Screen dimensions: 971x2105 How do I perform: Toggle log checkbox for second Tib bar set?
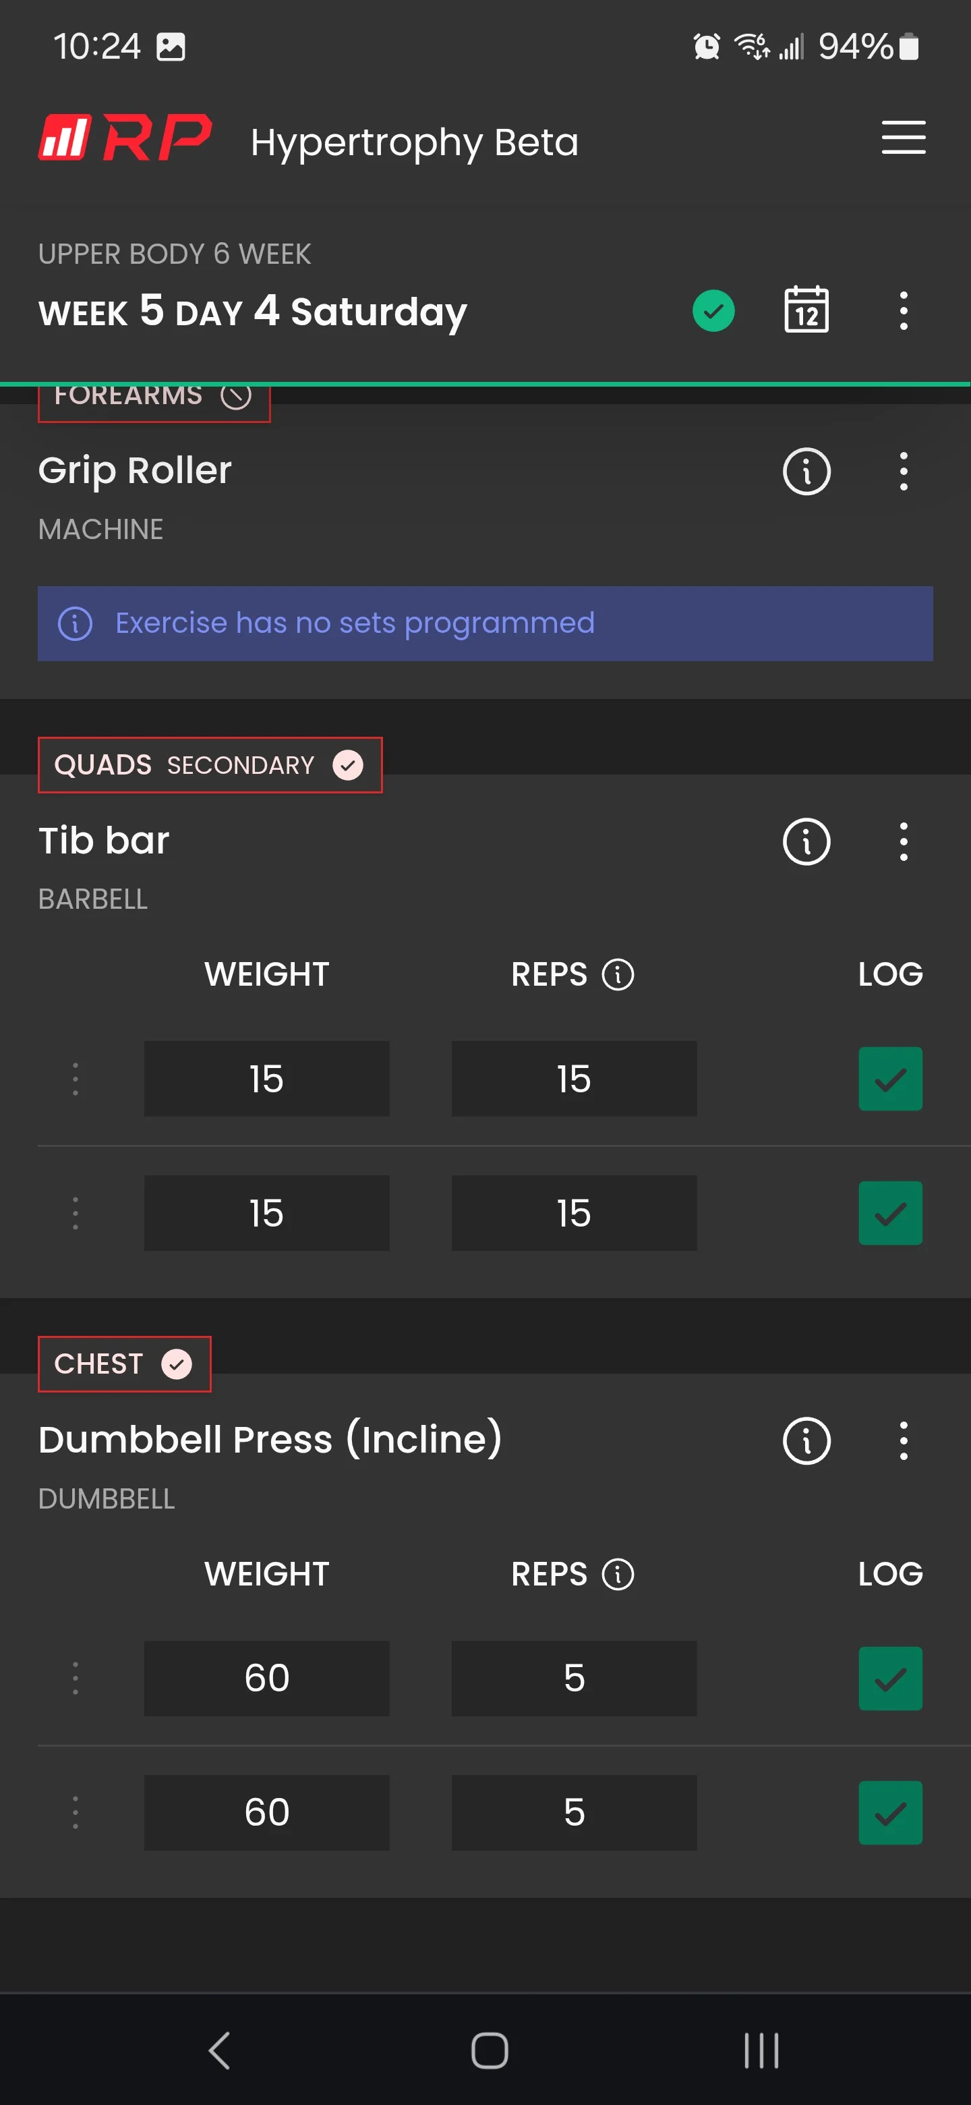tap(890, 1212)
